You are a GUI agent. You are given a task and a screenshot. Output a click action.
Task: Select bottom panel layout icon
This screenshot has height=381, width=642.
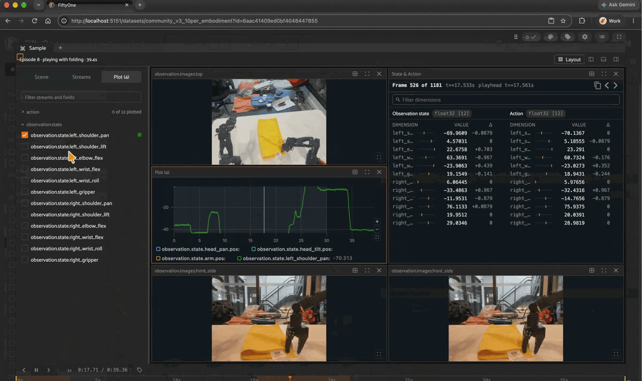(603, 59)
